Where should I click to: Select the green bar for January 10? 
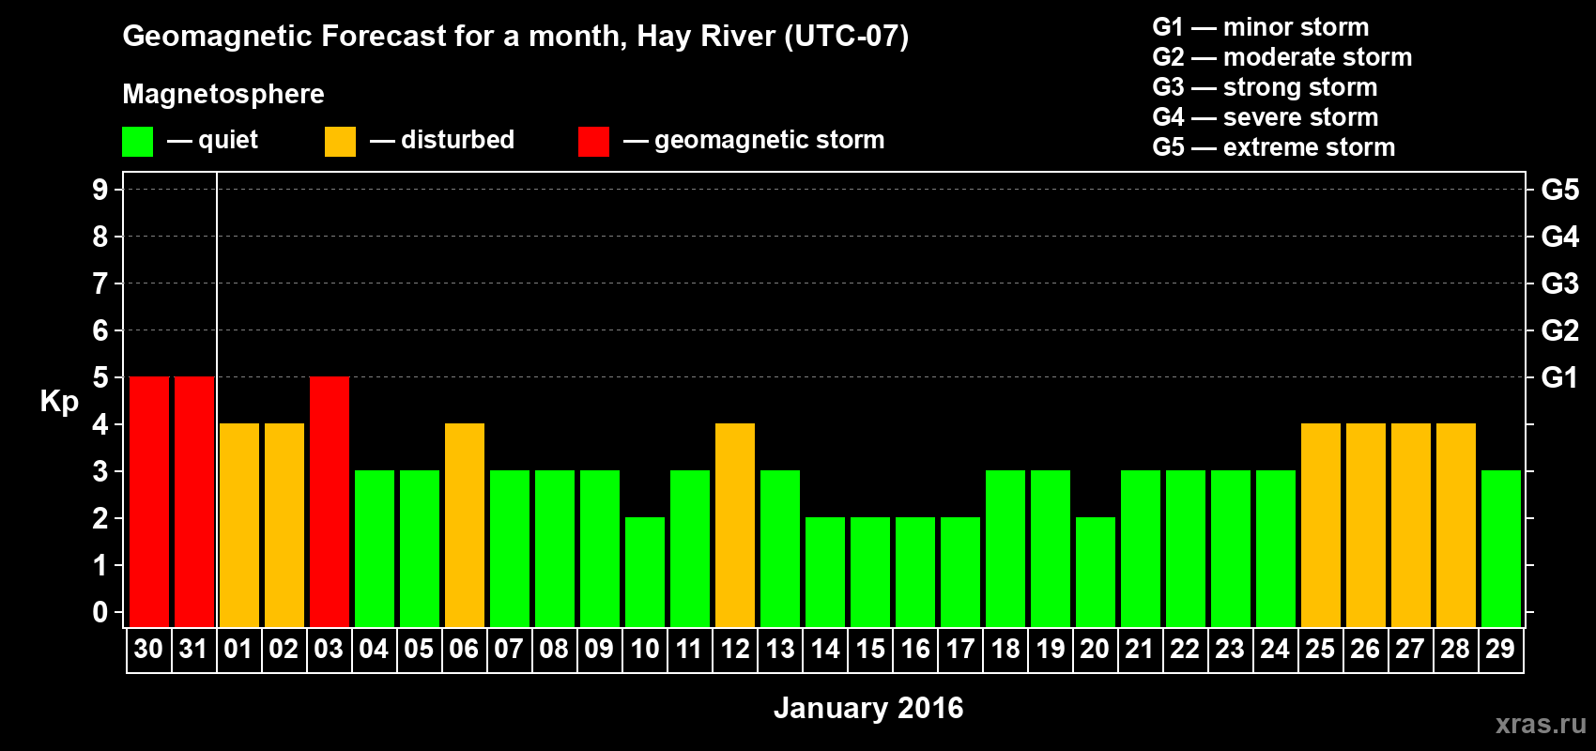tap(645, 573)
